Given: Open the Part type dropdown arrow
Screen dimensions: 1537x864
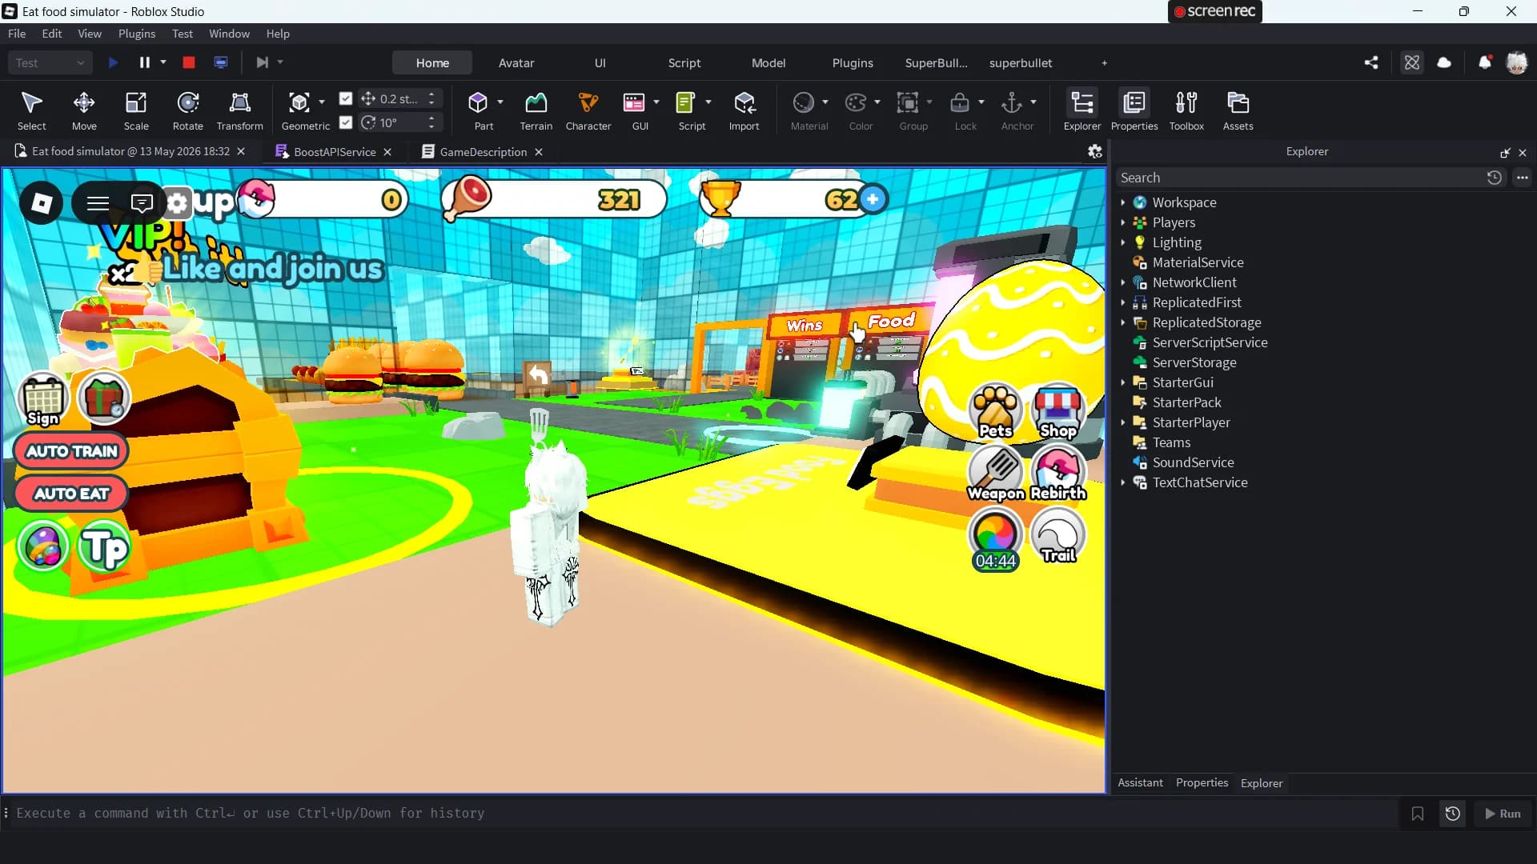Looking at the screenshot, I should click(x=500, y=102).
